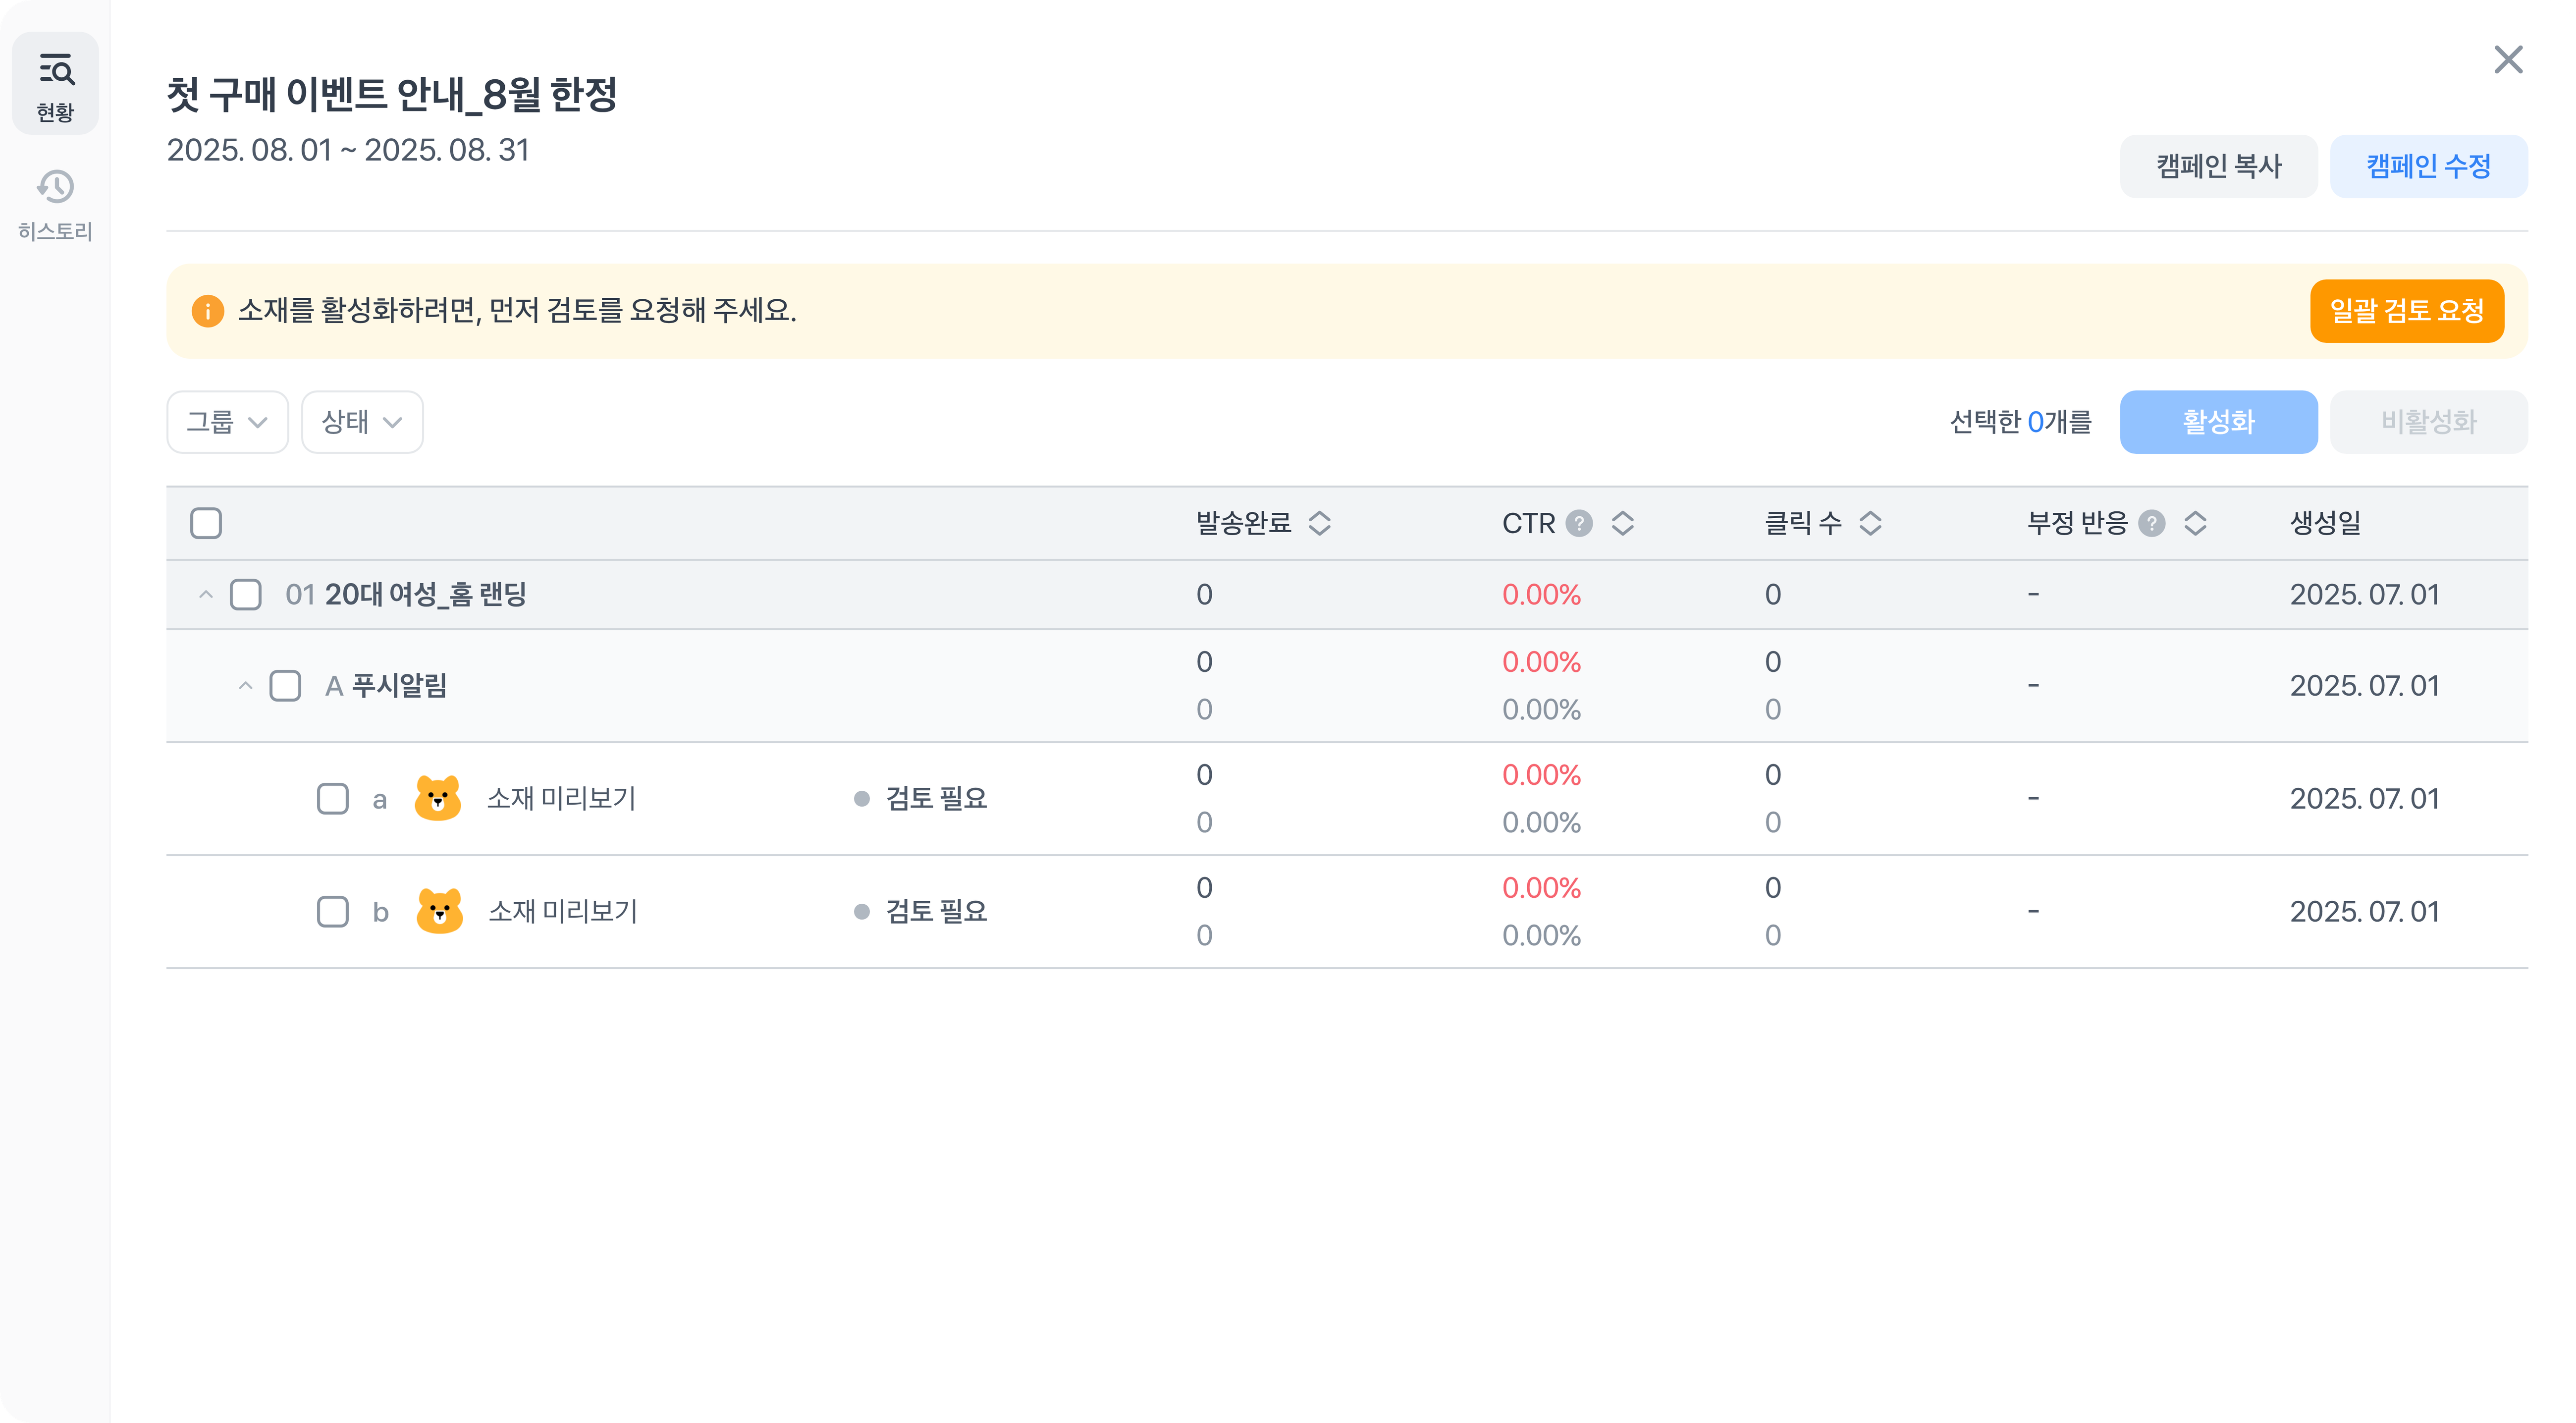
Task: Sort by 발송완료 column arrows
Action: click(1319, 523)
